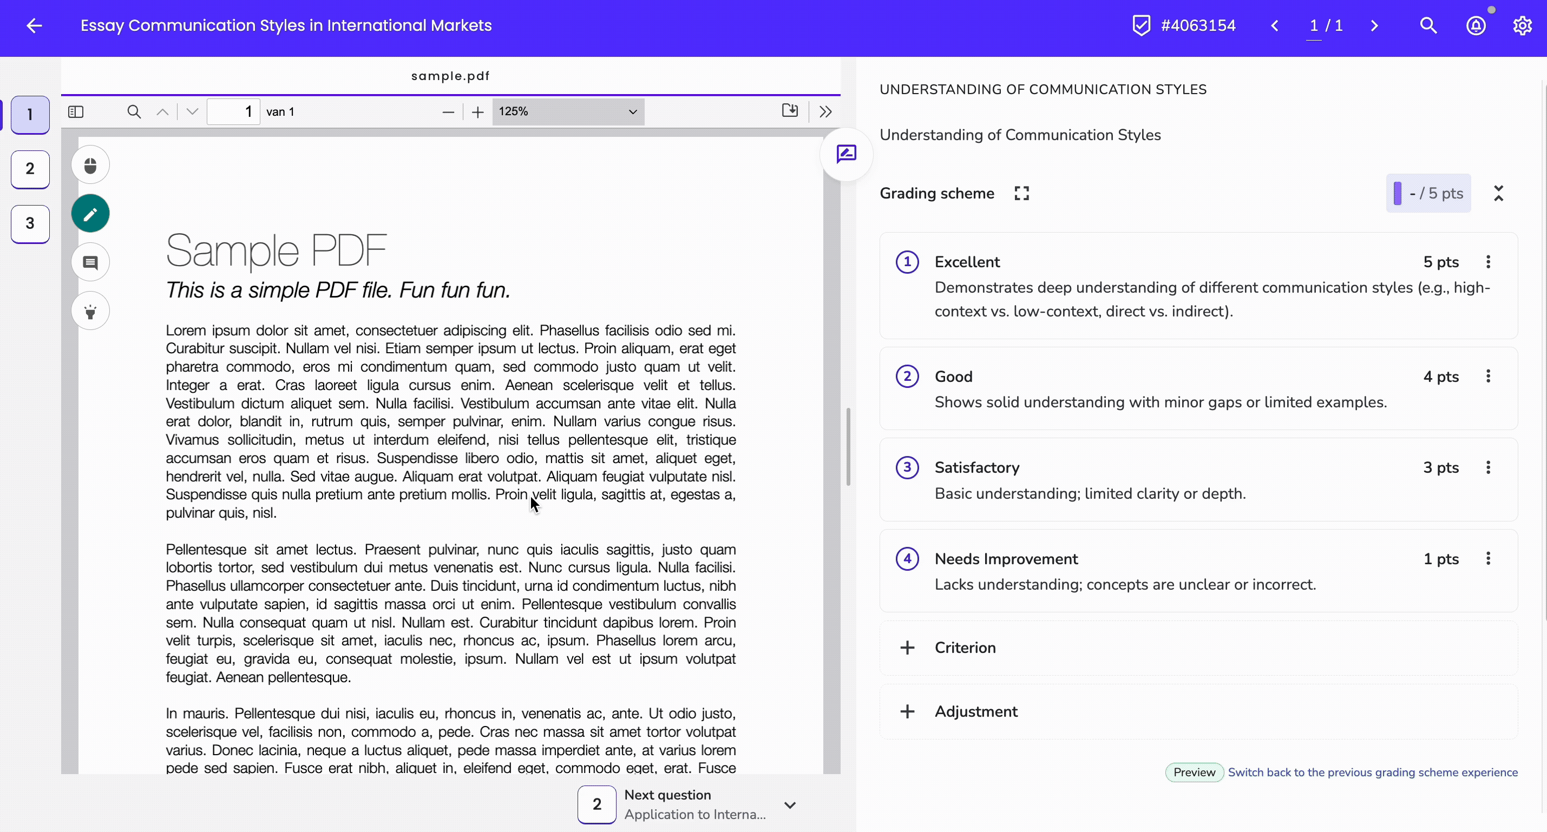Select the comment annotation tool
This screenshot has height=832, width=1547.
tap(90, 262)
